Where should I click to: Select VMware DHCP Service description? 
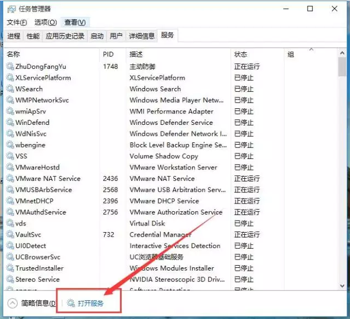click(165, 201)
